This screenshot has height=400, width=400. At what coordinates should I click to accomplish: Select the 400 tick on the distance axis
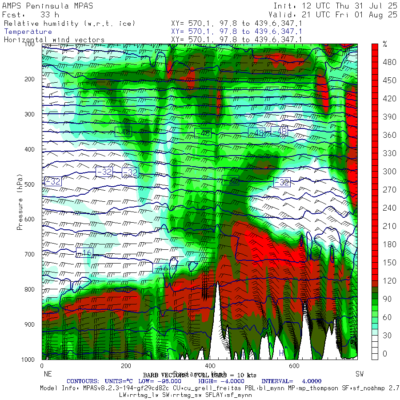(210, 366)
